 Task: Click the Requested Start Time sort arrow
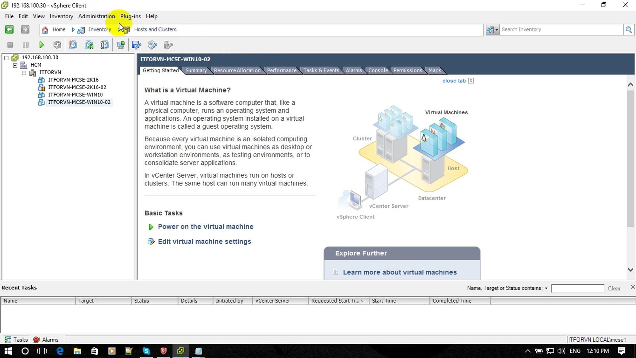[363, 301]
